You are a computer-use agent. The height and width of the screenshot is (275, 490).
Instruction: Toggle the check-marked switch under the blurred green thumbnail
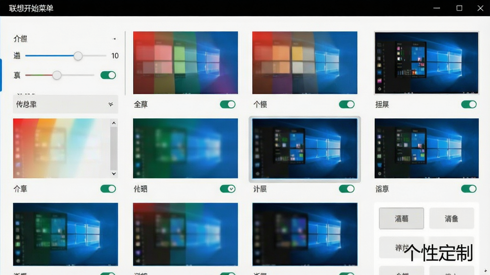pyautogui.click(x=227, y=189)
